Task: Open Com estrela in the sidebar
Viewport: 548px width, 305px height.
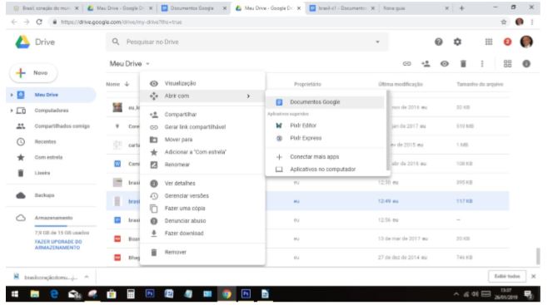Action: point(48,158)
